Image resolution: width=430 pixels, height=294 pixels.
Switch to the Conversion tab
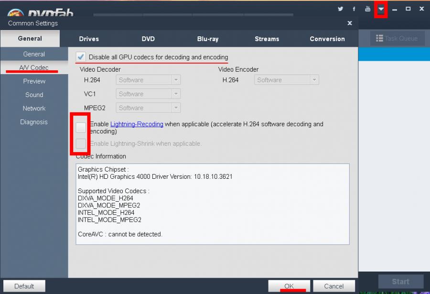pos(327,39)
